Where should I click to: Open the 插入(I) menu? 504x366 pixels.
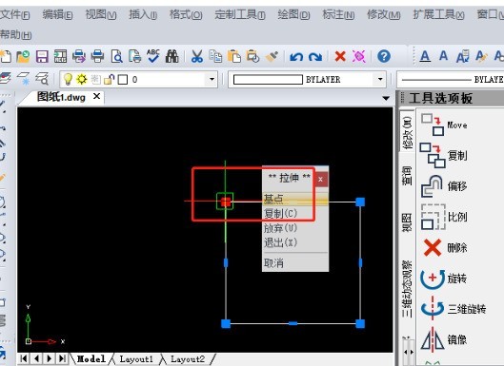[x=143, y=15]
